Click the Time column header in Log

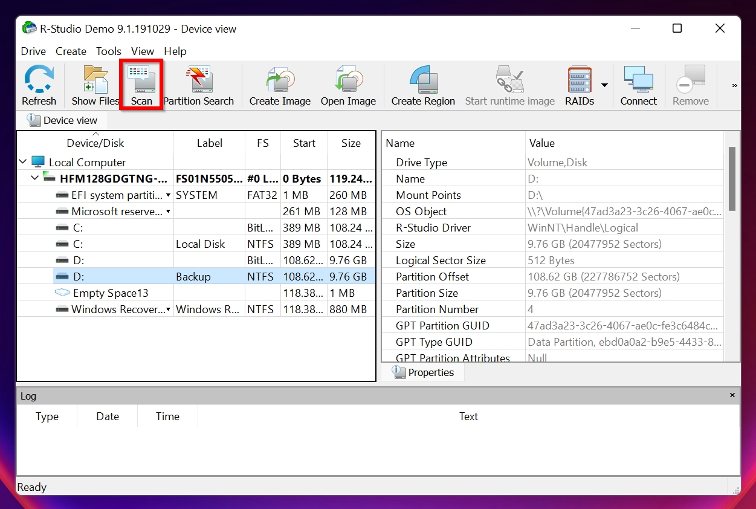[x=167, y=417]
